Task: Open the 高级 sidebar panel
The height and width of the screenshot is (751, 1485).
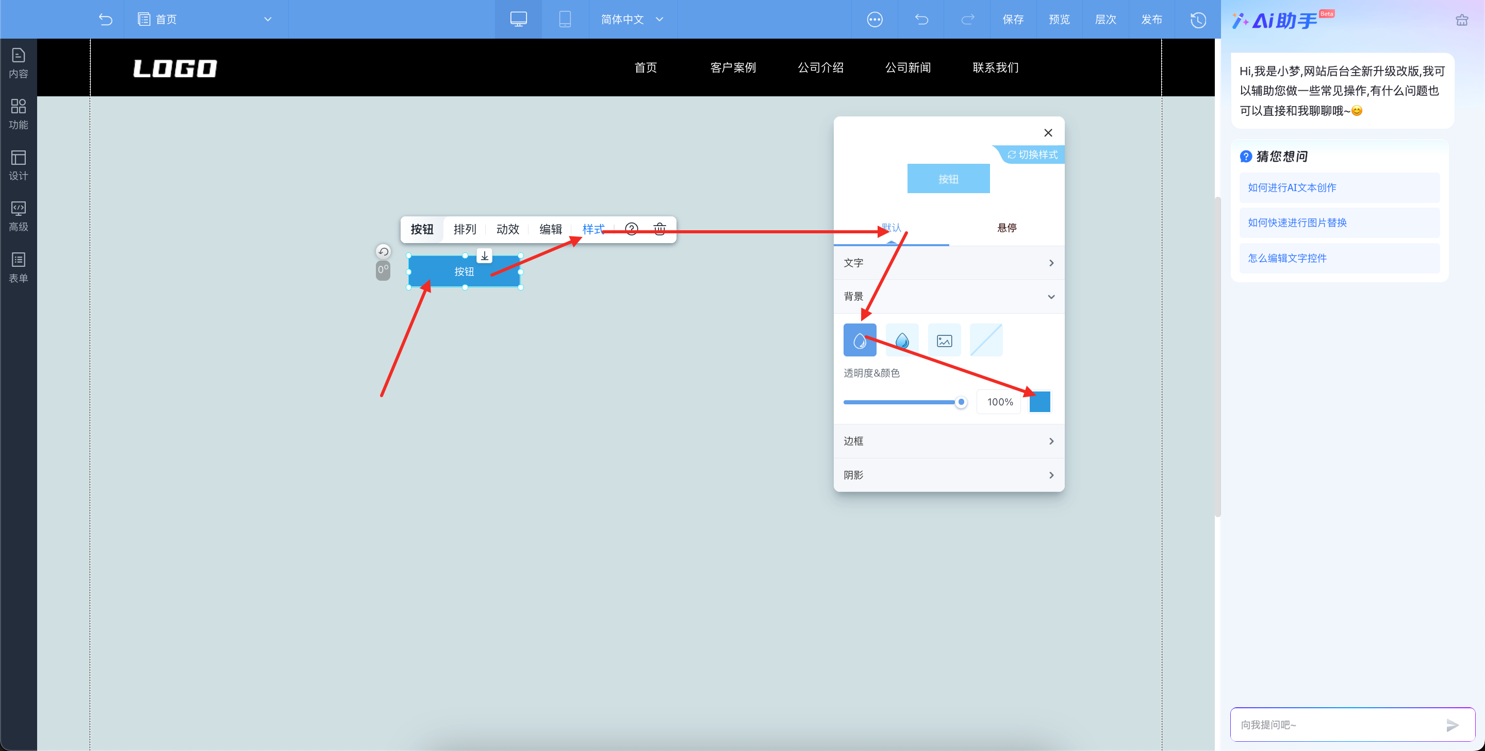Action: 19,216
